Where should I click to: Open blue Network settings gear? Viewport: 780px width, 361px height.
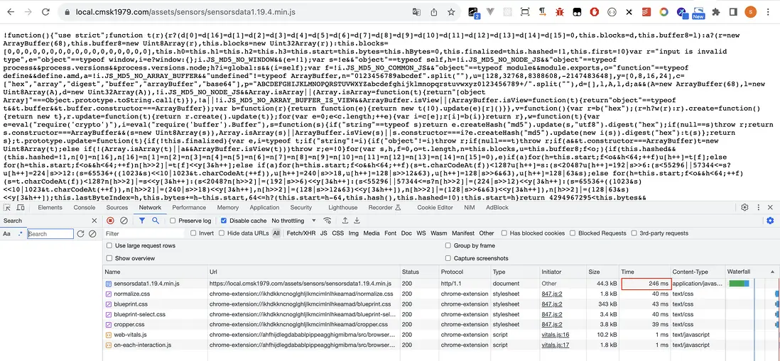pyautogui.click(x=770, y=221)
